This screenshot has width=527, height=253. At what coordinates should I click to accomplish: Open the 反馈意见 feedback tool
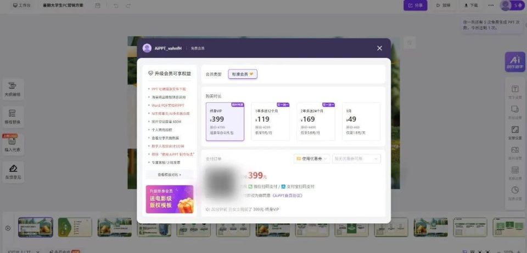click(x=13, y=172)
